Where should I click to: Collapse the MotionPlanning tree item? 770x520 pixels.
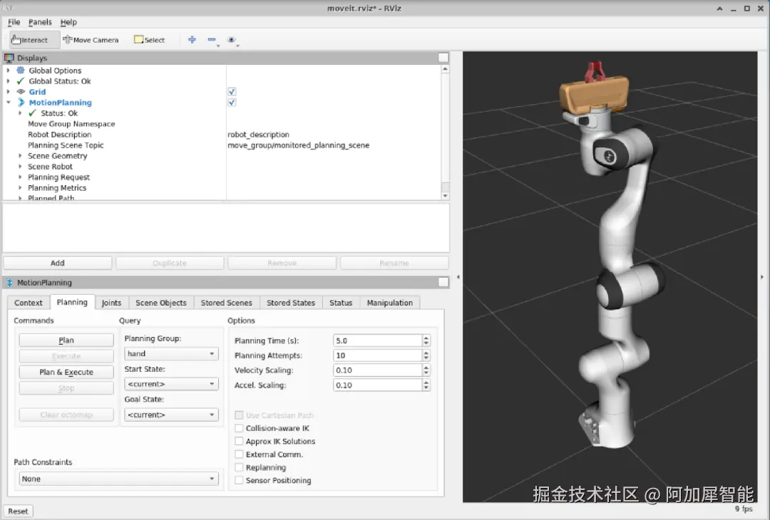9,102
